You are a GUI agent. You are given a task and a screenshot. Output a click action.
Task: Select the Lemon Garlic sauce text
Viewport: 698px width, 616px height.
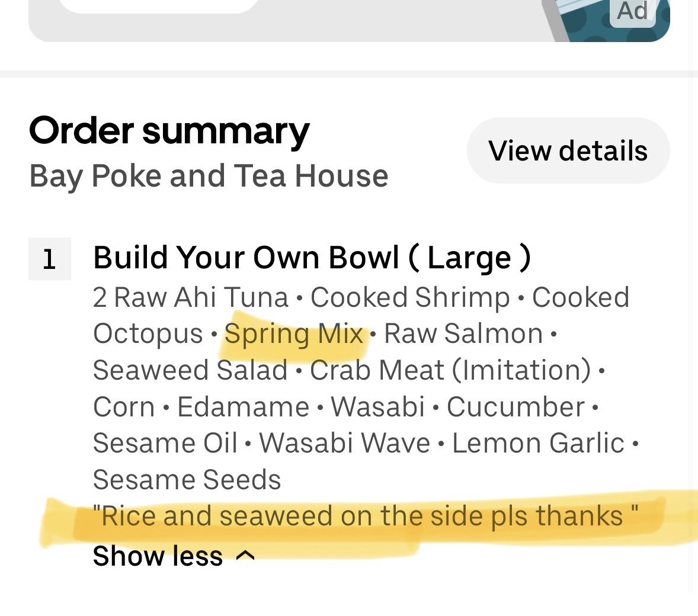click(x=538, y=443)
